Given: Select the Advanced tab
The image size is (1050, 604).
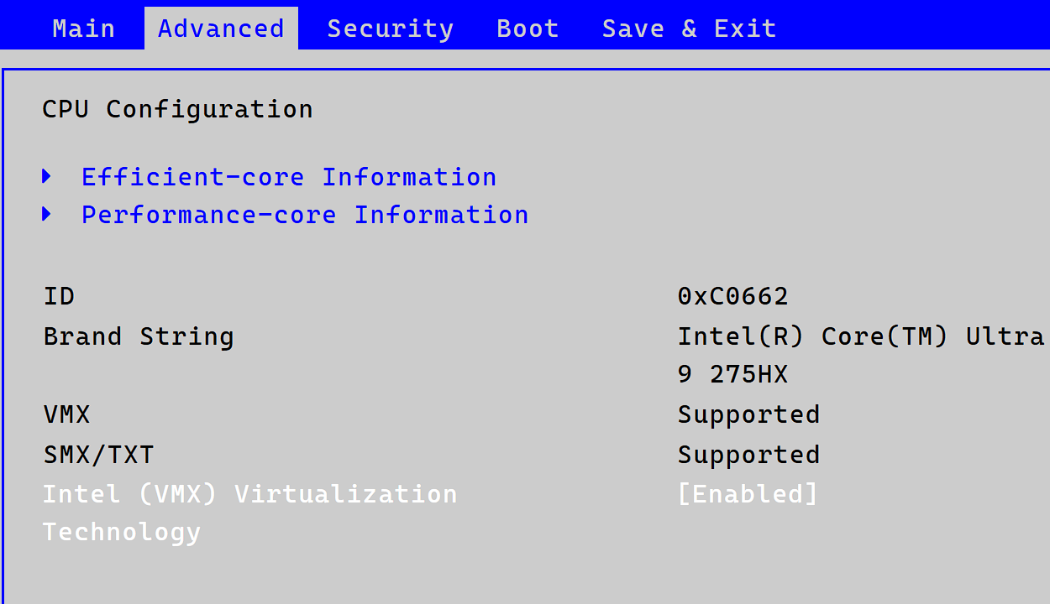Looking at the screenshot, I should [x=221, y=29].
